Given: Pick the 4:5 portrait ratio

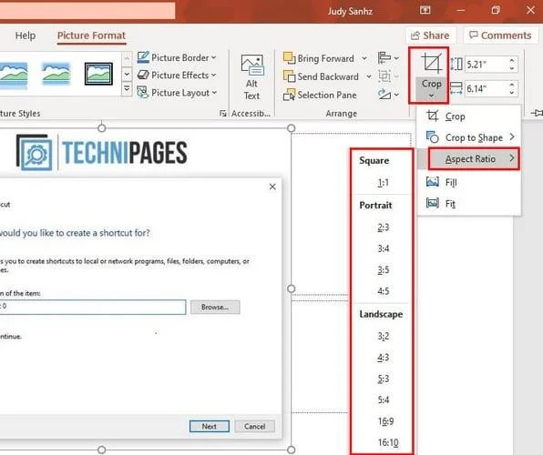Looking at the screenshot, I should (x=383, y=291).
